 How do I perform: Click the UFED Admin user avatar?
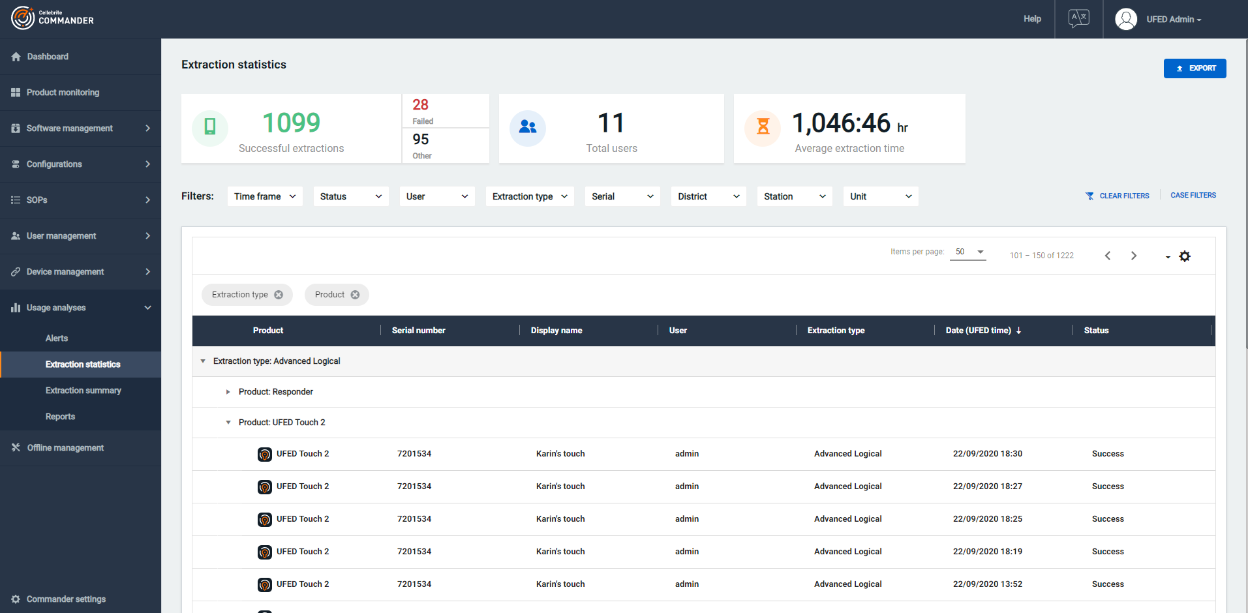point(1126,19)
